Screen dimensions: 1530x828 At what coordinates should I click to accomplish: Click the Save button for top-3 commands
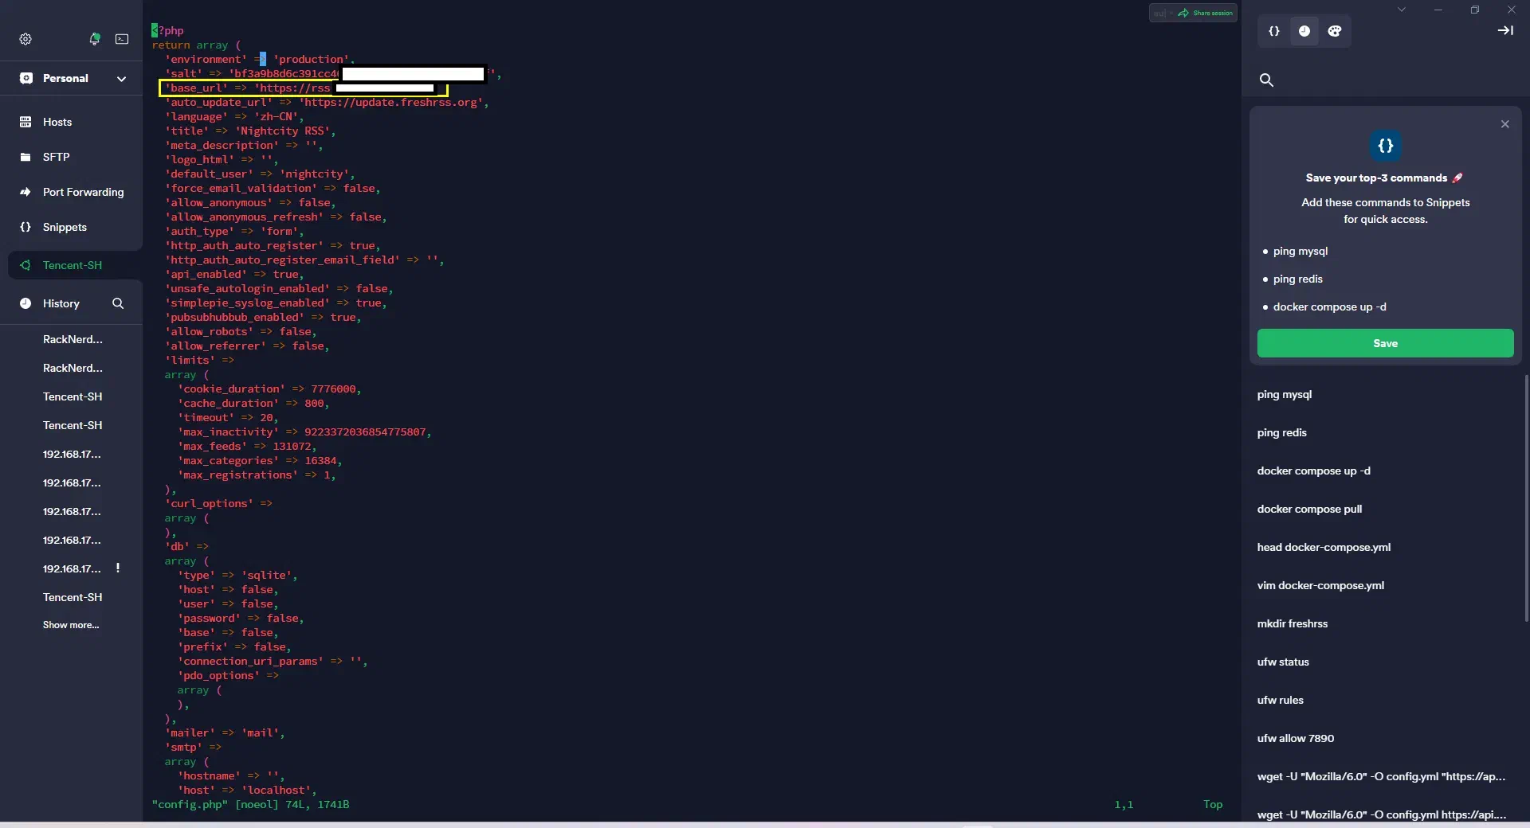click(x=1384, y=343)
